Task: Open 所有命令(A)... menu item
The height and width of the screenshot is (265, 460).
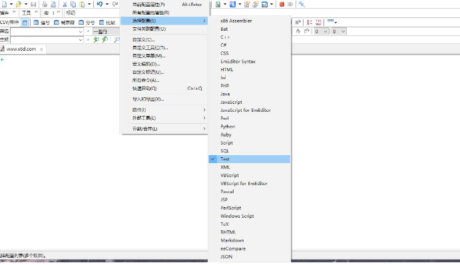Action: coord(164,80)
